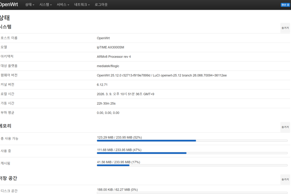Screen dimensions: 291x194
Task: Click the 총 사용 가능 memory progress bar
Action: coord(192,141)
